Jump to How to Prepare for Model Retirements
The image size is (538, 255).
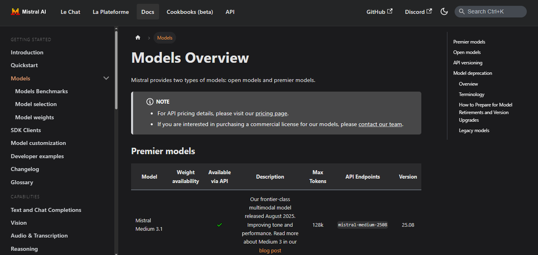point(485,112)
